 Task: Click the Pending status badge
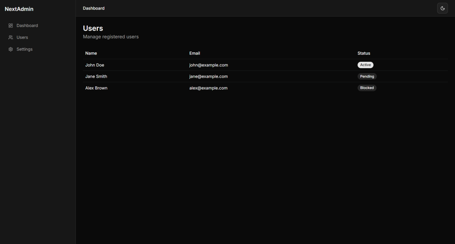click(367, 77)
